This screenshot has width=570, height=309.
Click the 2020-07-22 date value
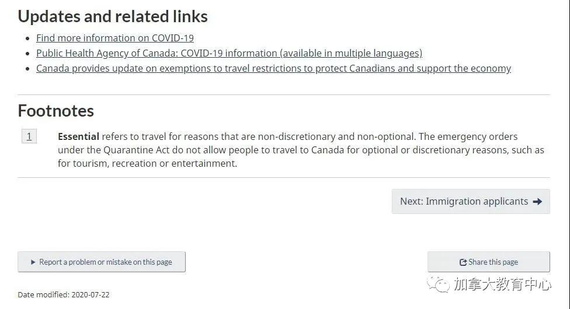click(90, 295)
